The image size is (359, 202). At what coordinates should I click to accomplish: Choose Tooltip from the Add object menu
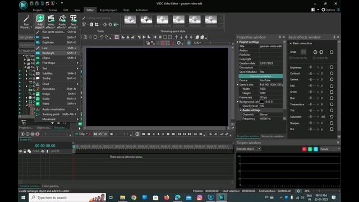(x=57, y=79)
